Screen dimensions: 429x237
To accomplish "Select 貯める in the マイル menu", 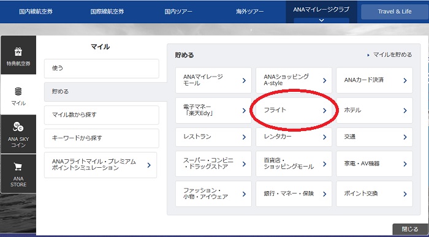I will point(105,92).
